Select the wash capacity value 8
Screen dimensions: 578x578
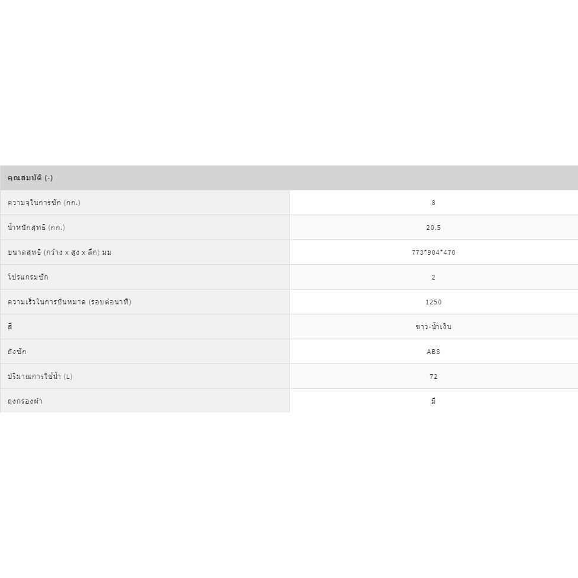433,203
